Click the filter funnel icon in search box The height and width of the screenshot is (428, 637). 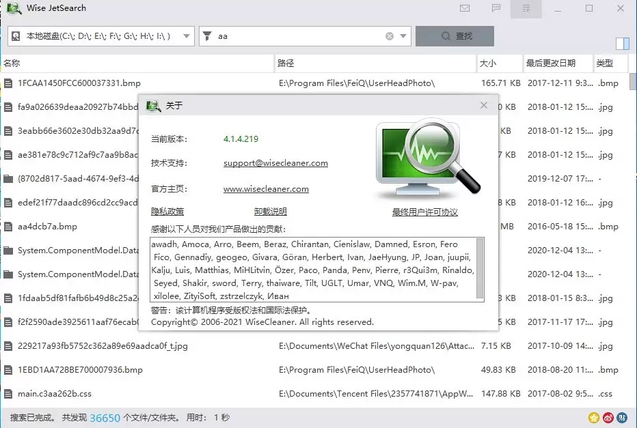(207, 36)
